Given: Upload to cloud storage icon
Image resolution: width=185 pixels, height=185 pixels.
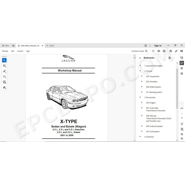Looking at the screenshot, I should coord(159,51).
